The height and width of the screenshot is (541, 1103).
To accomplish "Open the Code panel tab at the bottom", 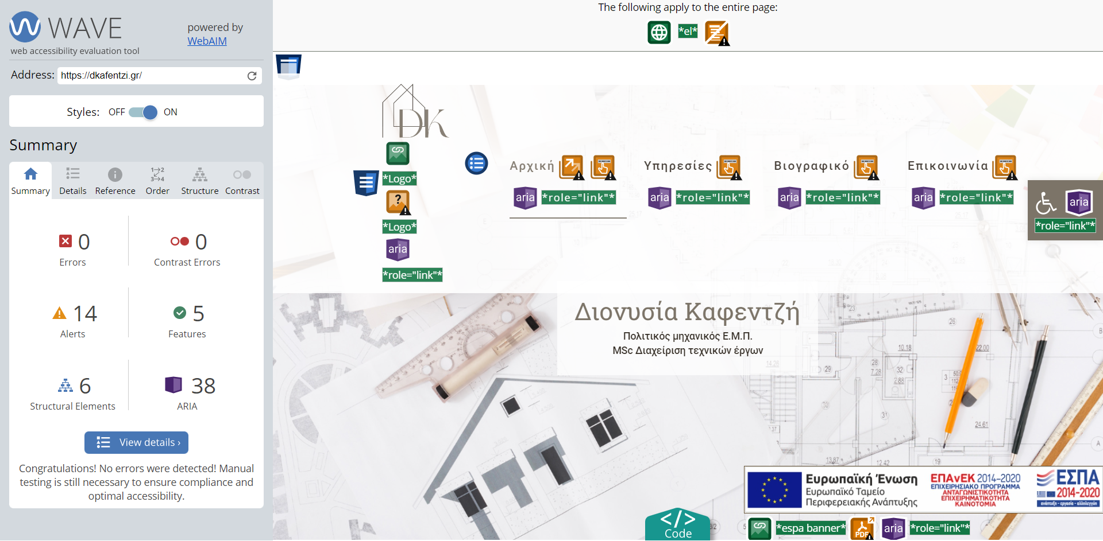I will click(x=678, y=524).
